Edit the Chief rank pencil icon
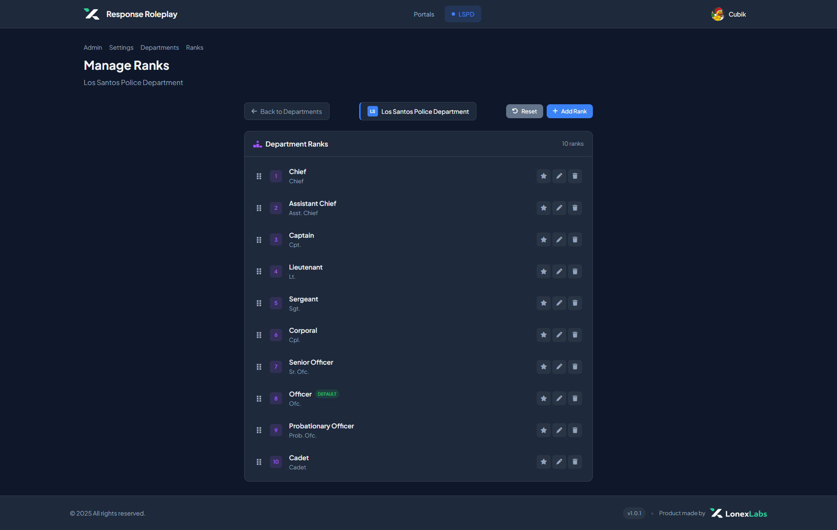 pyautogui.click(x=559, y=176)
